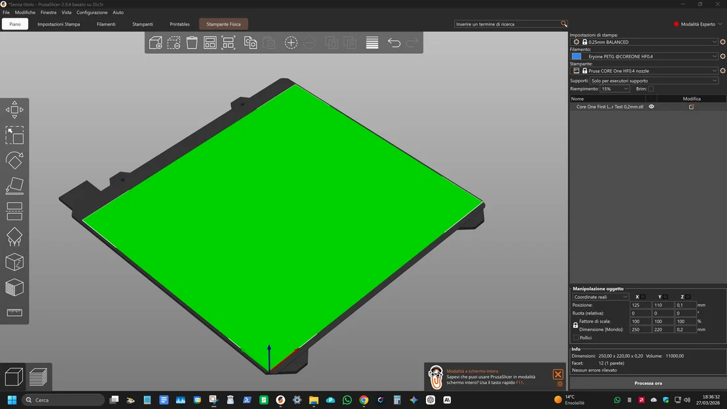Click the Add object toolbar icon

155,43
